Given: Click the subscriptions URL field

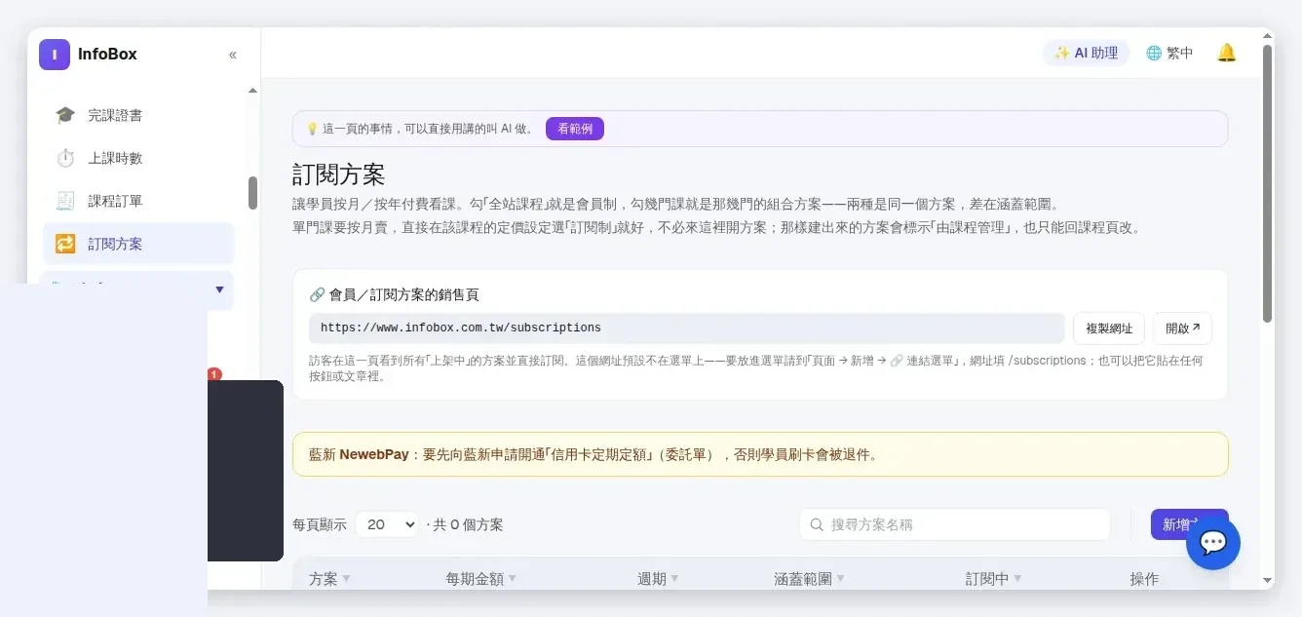Looking at the screenshot, I should click(687, 328).
